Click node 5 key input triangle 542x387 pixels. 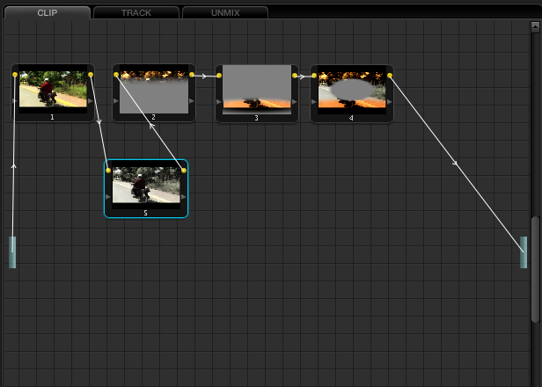(108, 197)
